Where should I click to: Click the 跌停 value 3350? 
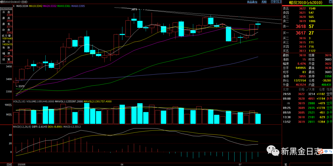point(328,76)
